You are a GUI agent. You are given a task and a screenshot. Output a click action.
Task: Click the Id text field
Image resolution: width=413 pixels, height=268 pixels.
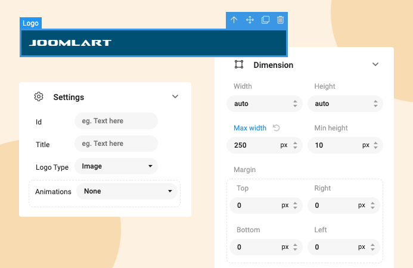click(116, 121)
